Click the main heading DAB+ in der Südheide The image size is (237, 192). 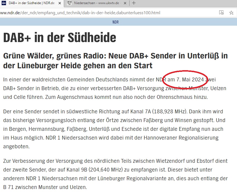click(59, 37)
